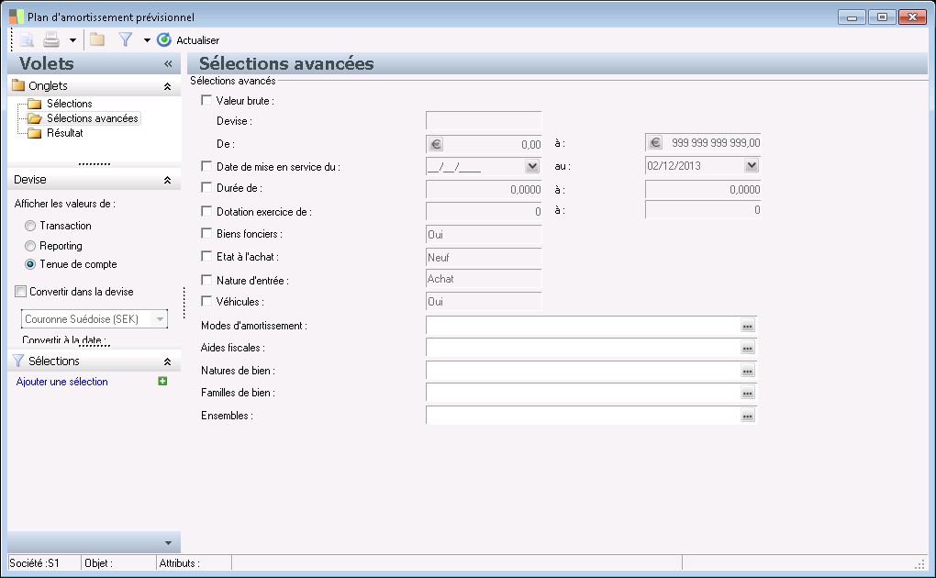Click the Dotation exercice minimum field
This screenshot has width=936, height=578.
[x=484, y=211]
